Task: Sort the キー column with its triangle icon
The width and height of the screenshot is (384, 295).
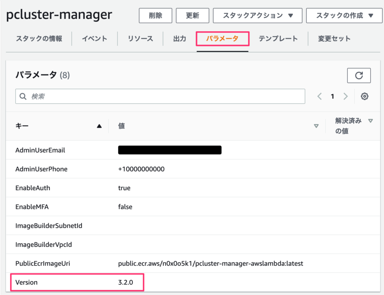Action: pyautogui.click(x=99, y=126)
